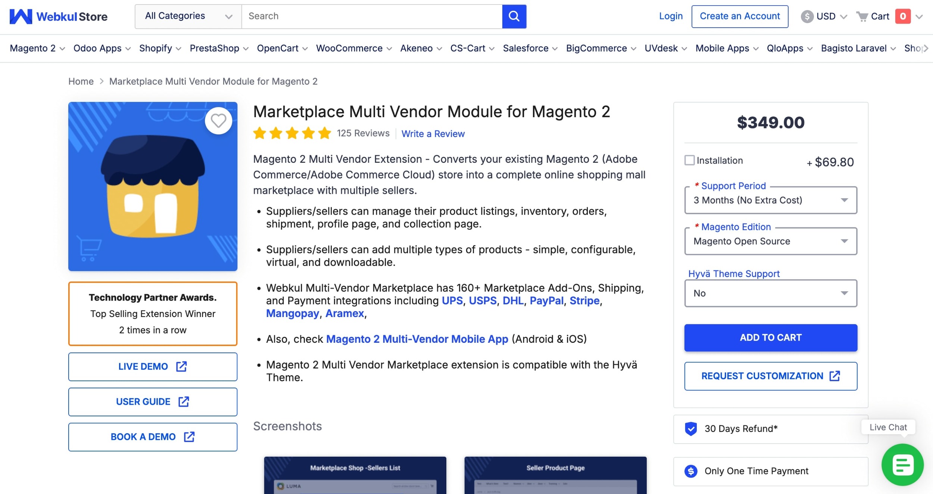Open the Support Period dropdown
The width and height of the screenshot is (933, 494).
pyautogui.click(x=770, y=200)
